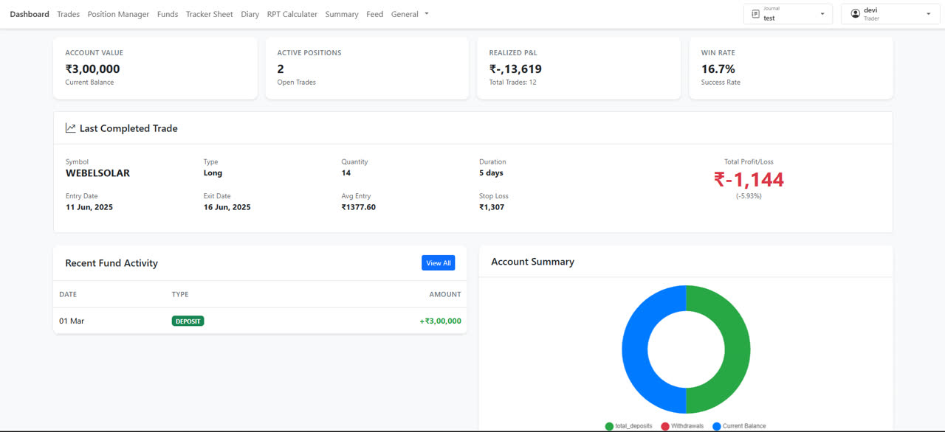Click the green total_deposits legend marker
The image size is (945, 432).
point(609,425)
